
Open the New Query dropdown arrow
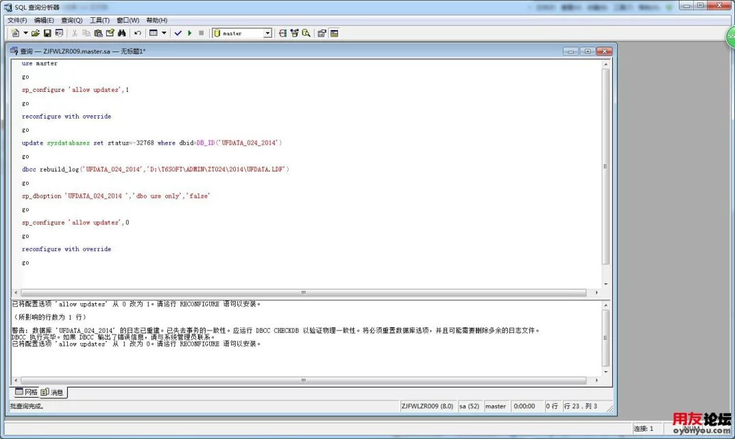[x=25, y=33]
